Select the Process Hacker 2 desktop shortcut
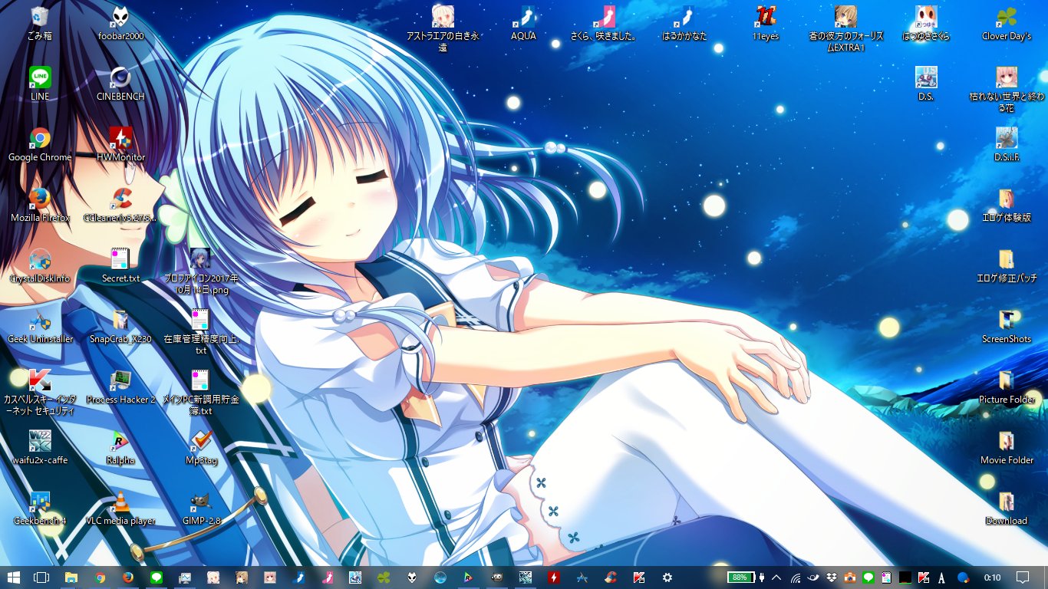Viewport: 1048px width, 589px height. click(x=120, y=387)
